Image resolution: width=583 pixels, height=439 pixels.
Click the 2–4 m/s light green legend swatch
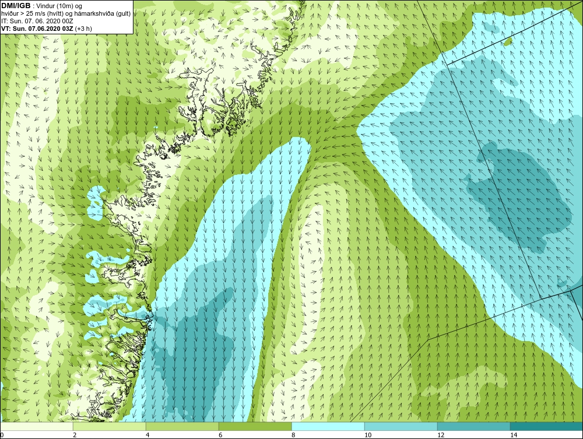point(110,426)
